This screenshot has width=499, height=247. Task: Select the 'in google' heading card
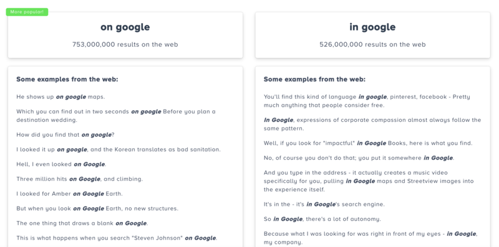click(x=372, y=35)
